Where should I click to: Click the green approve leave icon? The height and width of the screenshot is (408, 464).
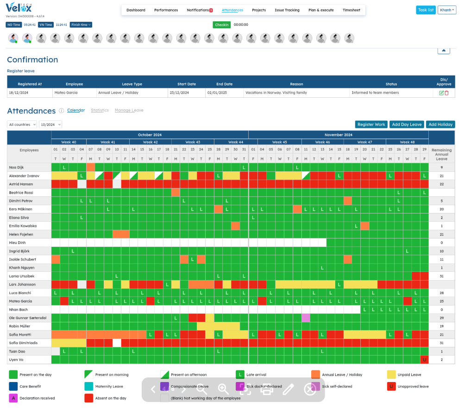coord(441,93)
